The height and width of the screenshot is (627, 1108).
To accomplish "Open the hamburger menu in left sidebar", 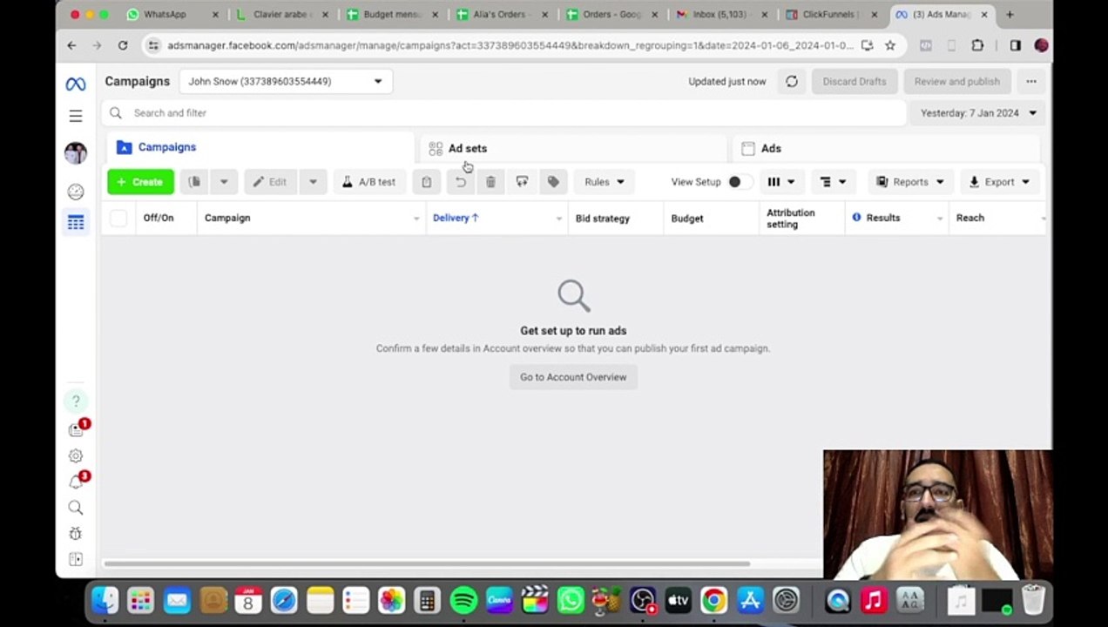I will 76,116.
